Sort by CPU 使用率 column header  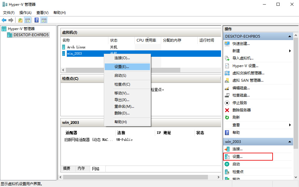(x=148, y=40)
